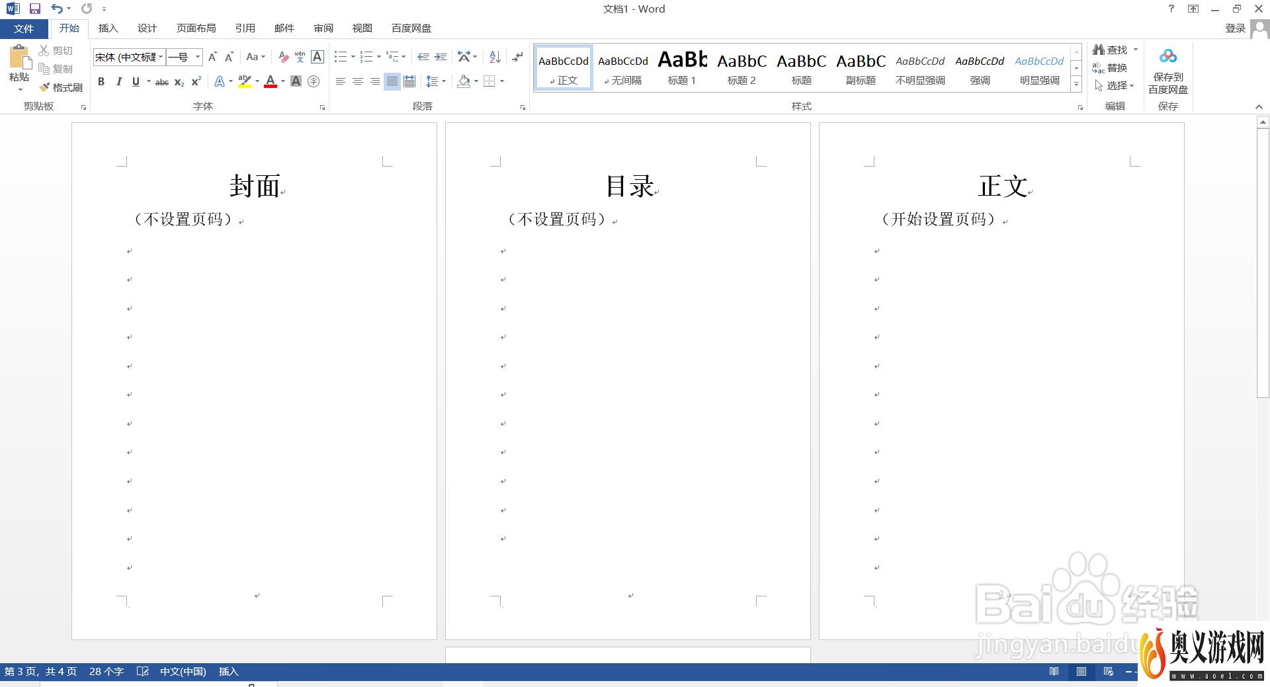Open borders dropdown arrow

502,81
